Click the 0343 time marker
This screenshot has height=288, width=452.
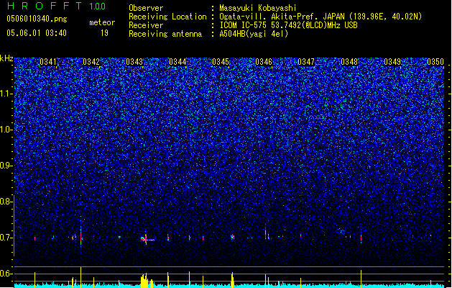click(x=134, y=62)
